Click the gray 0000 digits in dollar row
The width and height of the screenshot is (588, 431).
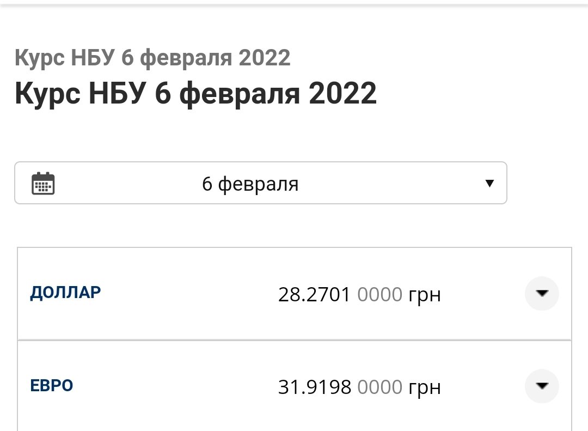pos(379,295)
